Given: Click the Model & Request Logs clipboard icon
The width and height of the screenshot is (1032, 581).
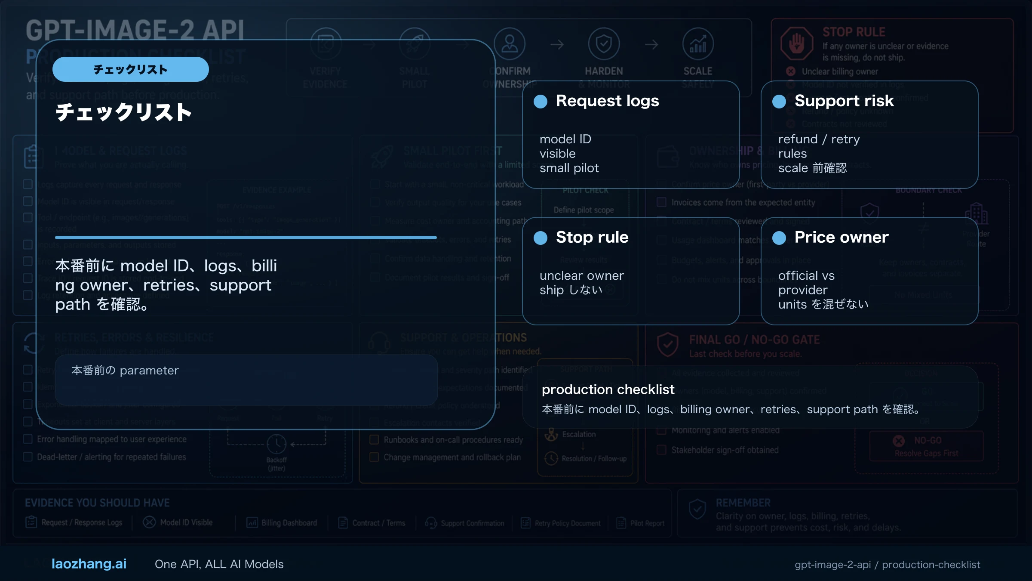Looking at the screenshot, I should tap(33, 157).
